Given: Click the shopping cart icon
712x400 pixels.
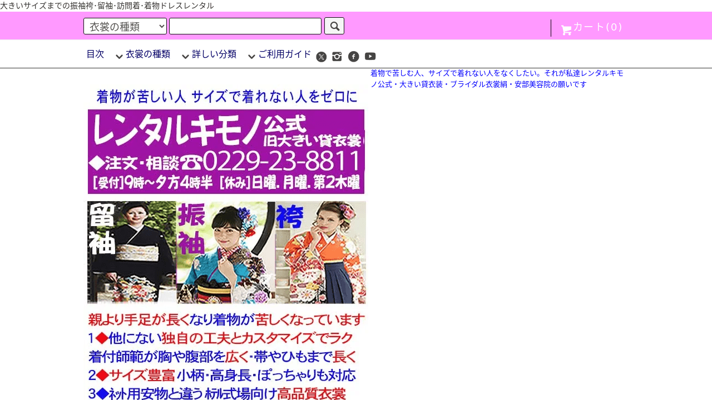Looking at the screenshot, I should [x=566, y=31].
